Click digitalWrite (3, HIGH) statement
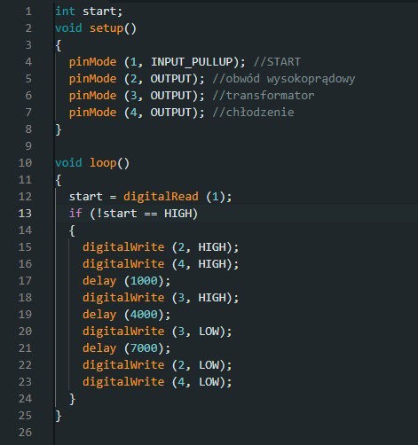 161,298
